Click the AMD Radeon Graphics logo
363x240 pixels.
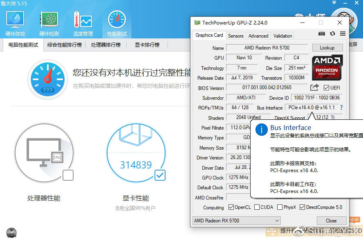327,67
